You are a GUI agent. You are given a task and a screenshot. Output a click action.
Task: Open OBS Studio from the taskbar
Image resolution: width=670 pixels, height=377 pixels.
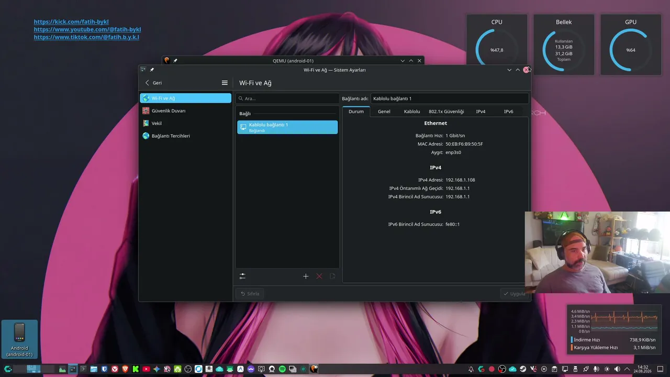tap(188, 369)
